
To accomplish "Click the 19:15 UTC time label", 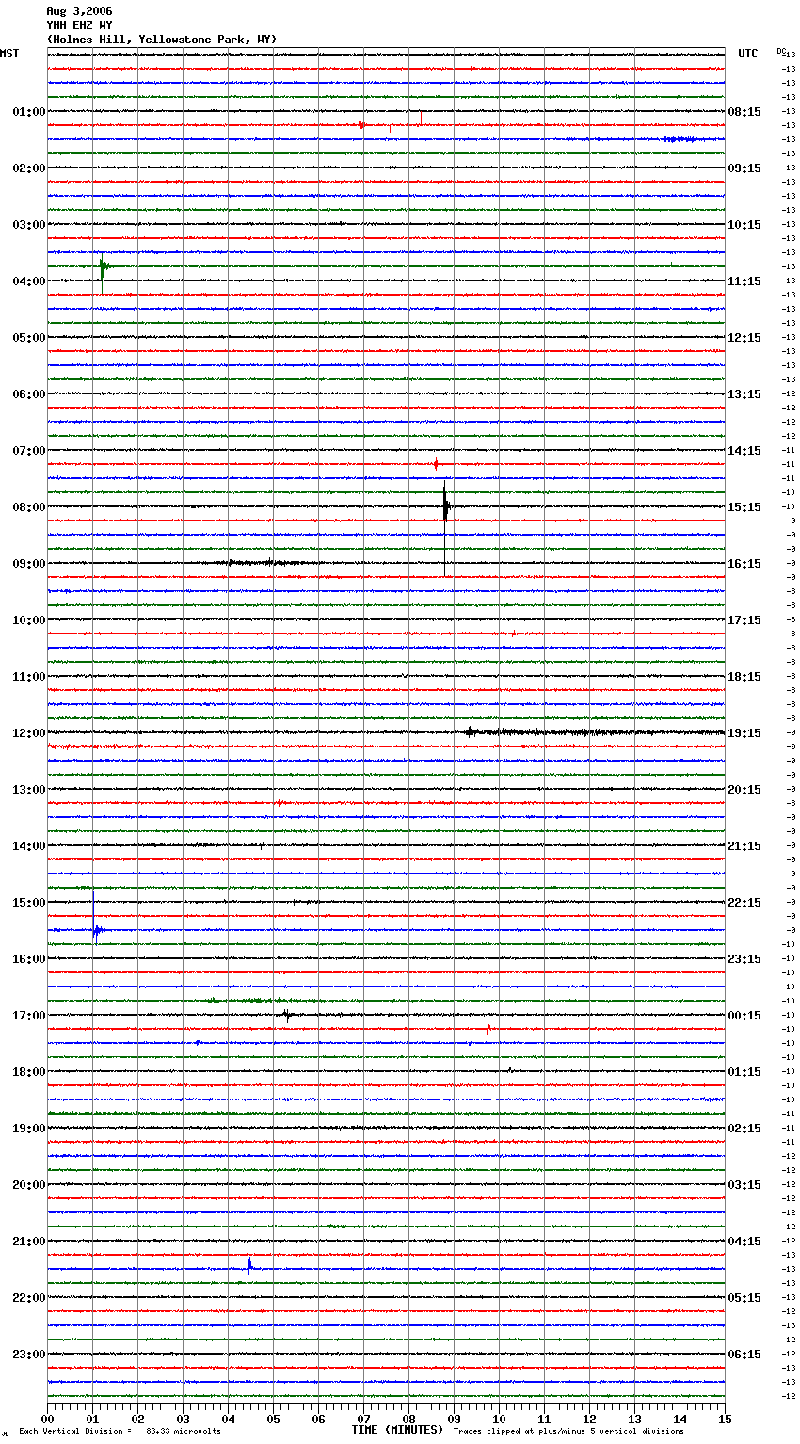I will coord(744,733).
